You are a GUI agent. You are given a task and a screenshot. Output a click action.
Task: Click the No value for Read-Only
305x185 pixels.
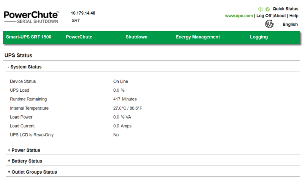[x=116, y=135]
